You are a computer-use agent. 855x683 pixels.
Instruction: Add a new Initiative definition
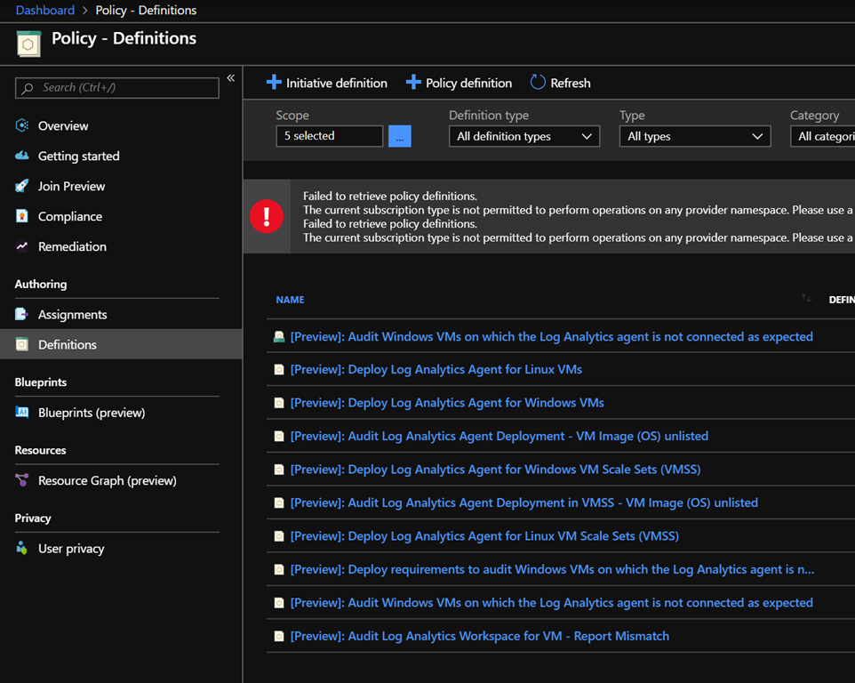[327, 83]
